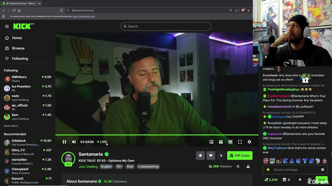Open sjc_official channel

pos(27,107)
